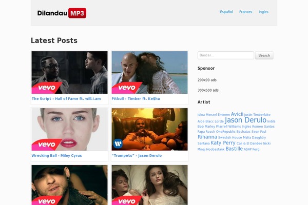Select the Bastille artist tag

coord(234,149)
